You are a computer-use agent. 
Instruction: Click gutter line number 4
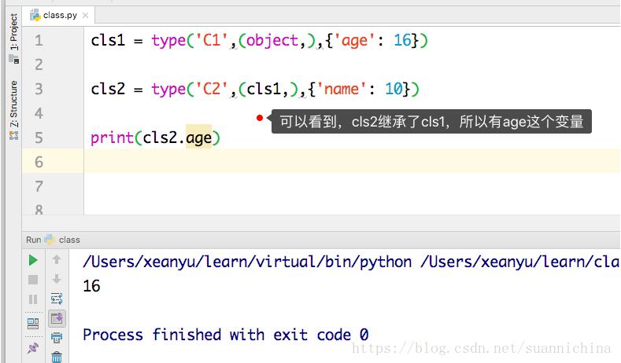click(x=39, y=113)
